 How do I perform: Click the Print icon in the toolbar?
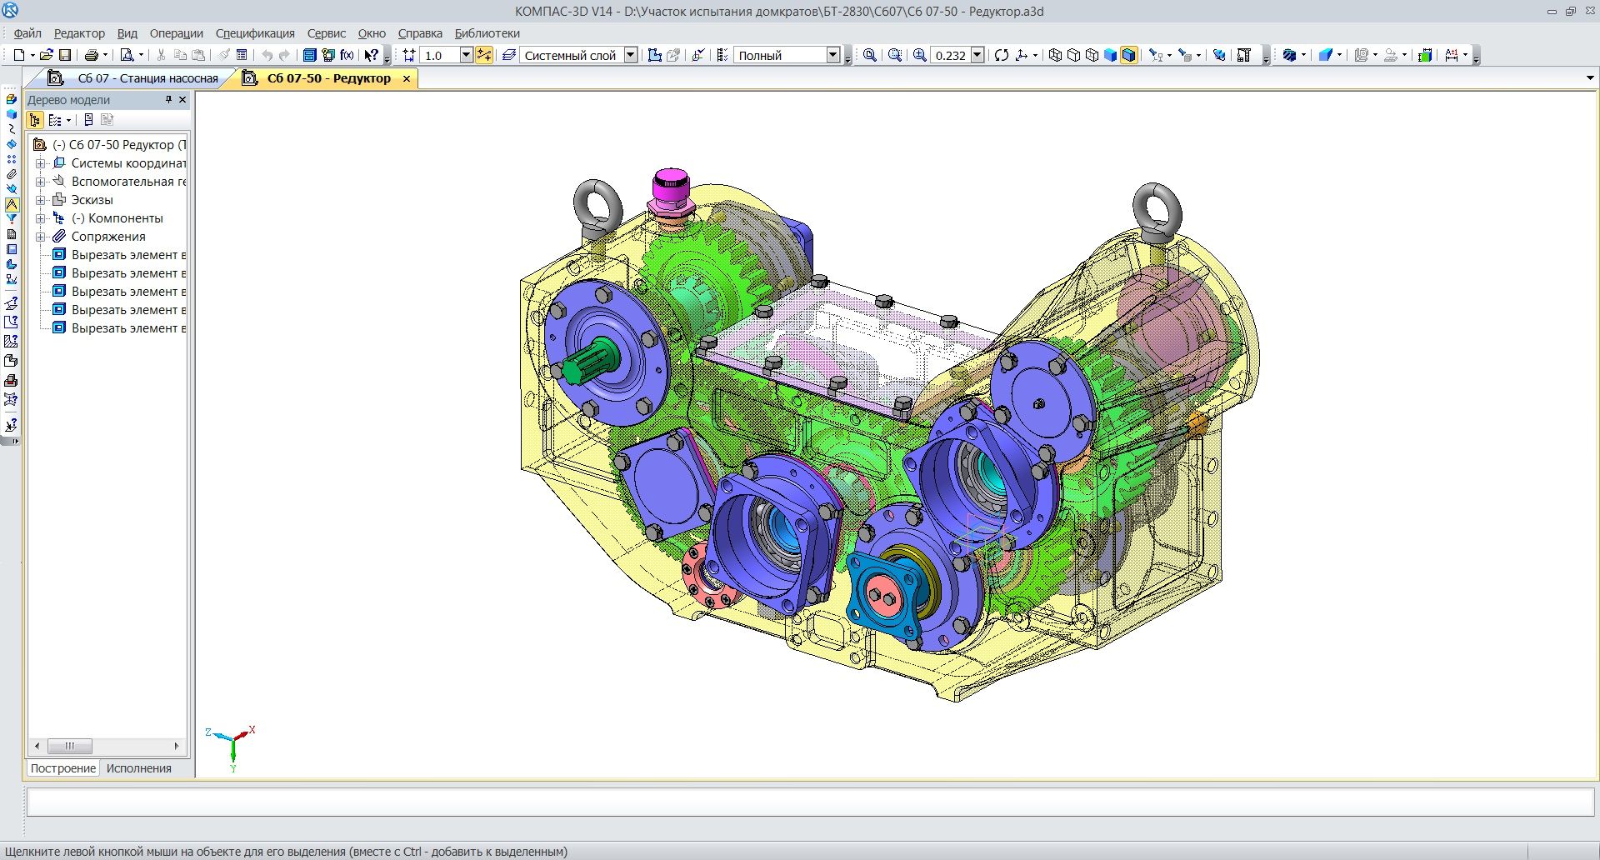point(91,55)
